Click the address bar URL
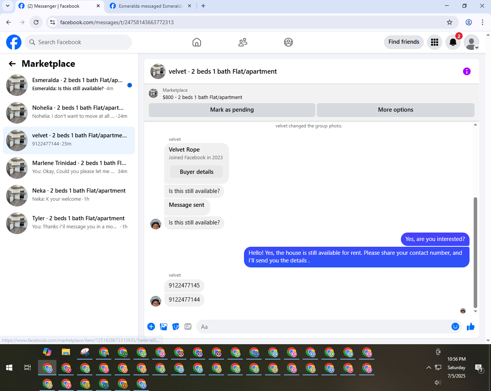The width and height of the screenshot is (491, 391). [117, 22]
